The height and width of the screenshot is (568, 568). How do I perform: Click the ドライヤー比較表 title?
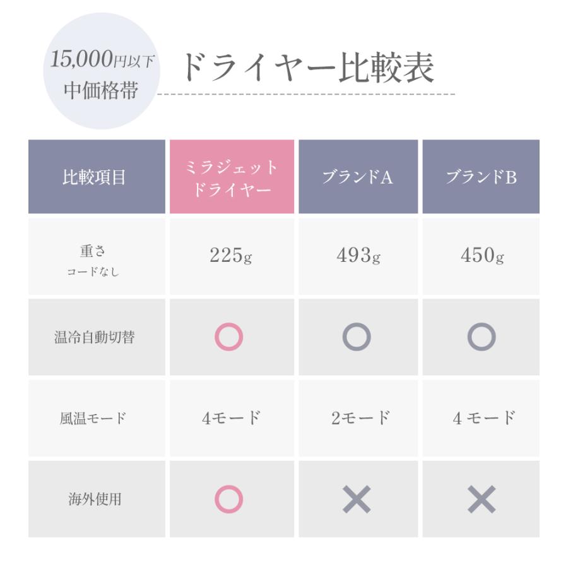pyautogui.click(x=309, y=69)
